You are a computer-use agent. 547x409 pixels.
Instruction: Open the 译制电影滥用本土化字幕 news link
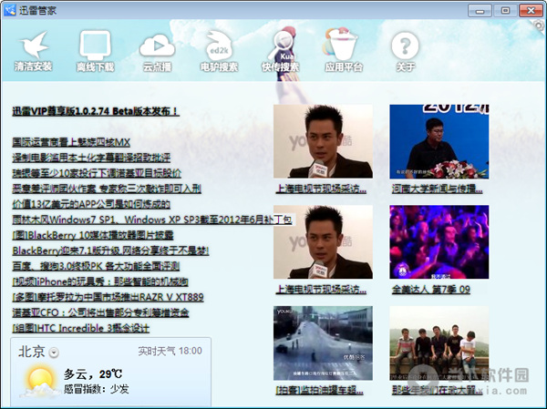pos(91,158)
